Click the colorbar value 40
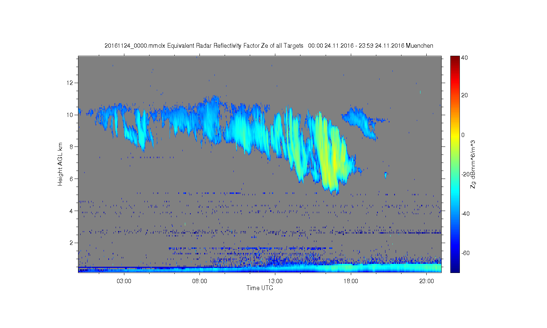The image size is (547, 328). (x=465, y=58)
